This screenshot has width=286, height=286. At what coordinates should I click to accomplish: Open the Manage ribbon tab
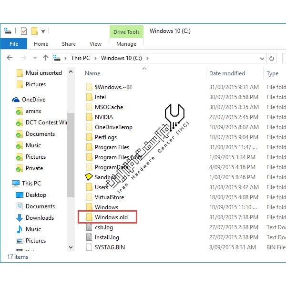(x=126, y=44)
